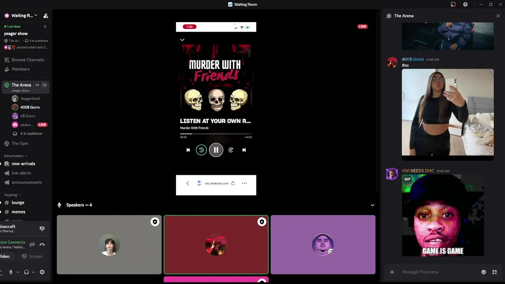Collapse the streamed phone screen chevron
The width and height of the screenshot is (505, 284).
tap(182, 40)
